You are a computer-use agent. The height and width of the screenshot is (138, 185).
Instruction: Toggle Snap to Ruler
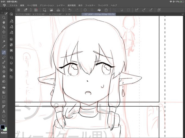pyautogui.click(x=137, y=10)
